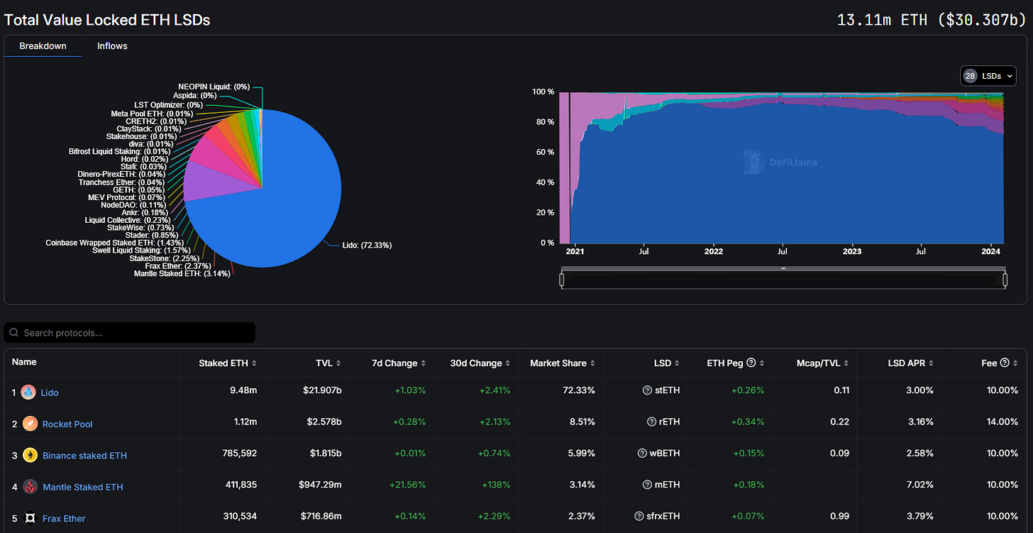Click the sort arrows beside TVL header

click(339, 363)
